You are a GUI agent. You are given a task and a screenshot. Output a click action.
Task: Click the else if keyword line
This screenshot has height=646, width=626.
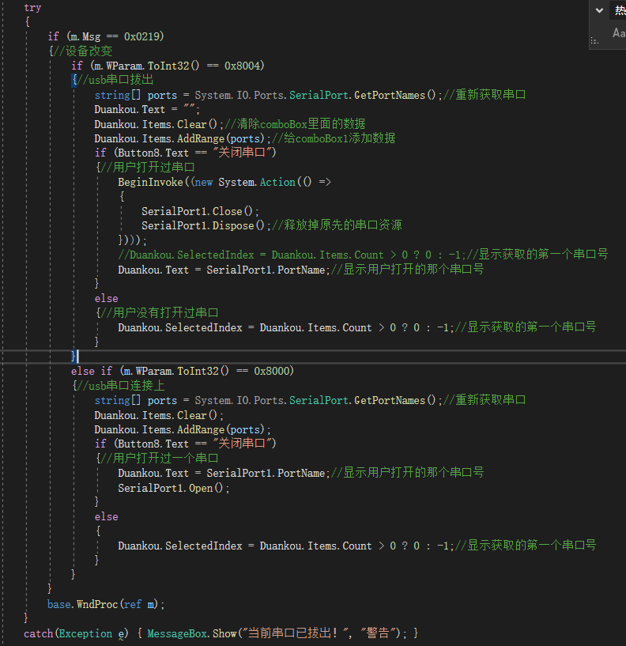click(x=93, y=371)
